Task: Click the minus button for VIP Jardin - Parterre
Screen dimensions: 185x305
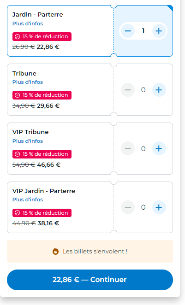Action: pyautogui.click(x=128, y=207)
